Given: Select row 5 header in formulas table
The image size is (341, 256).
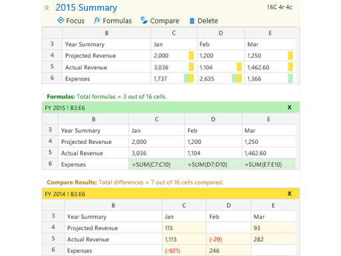Looking at the screenshot, I should [50, 153].
